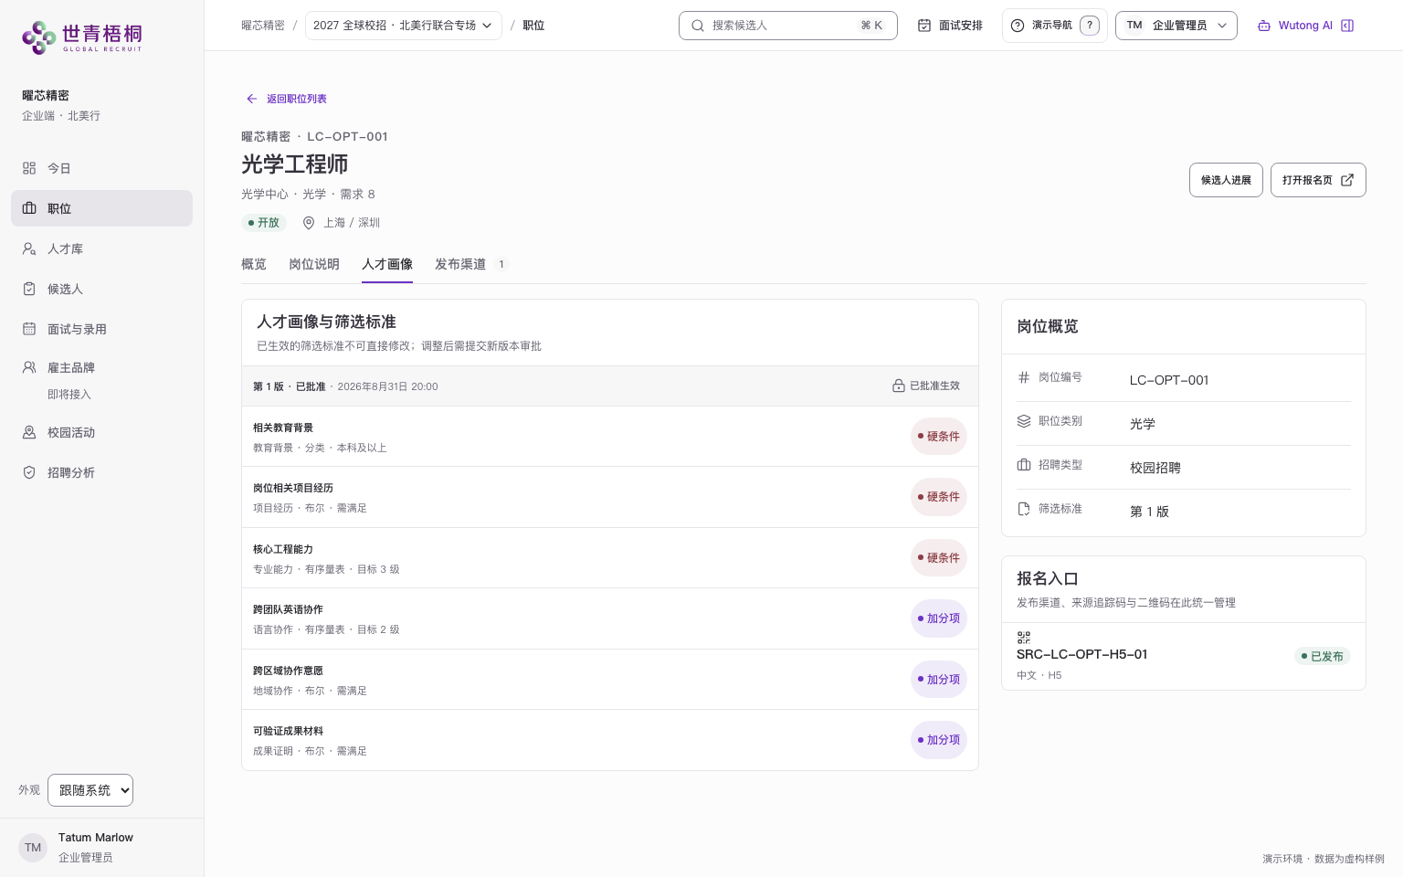This screenshot has width=1403, height=877.
Task: Click the QR code icon in 报名入口
Action: click(1024, 638)
